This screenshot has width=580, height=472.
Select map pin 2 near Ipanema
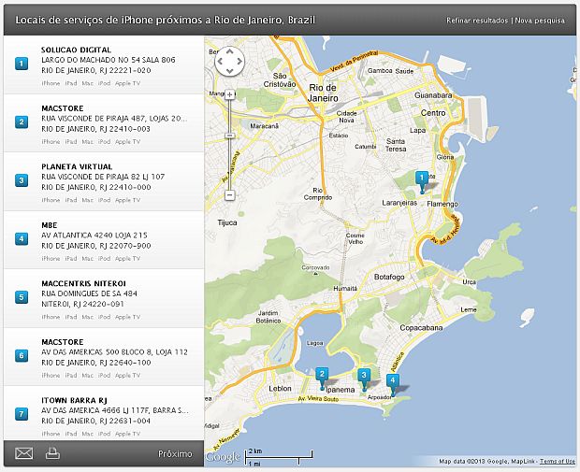[322, 379]
